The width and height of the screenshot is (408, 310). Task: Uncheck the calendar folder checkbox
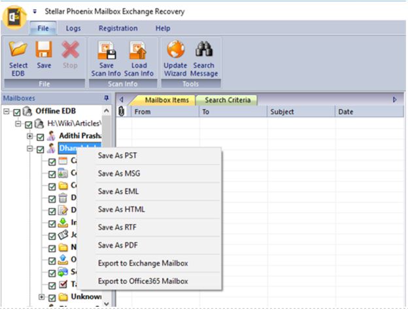pos(52,162)
